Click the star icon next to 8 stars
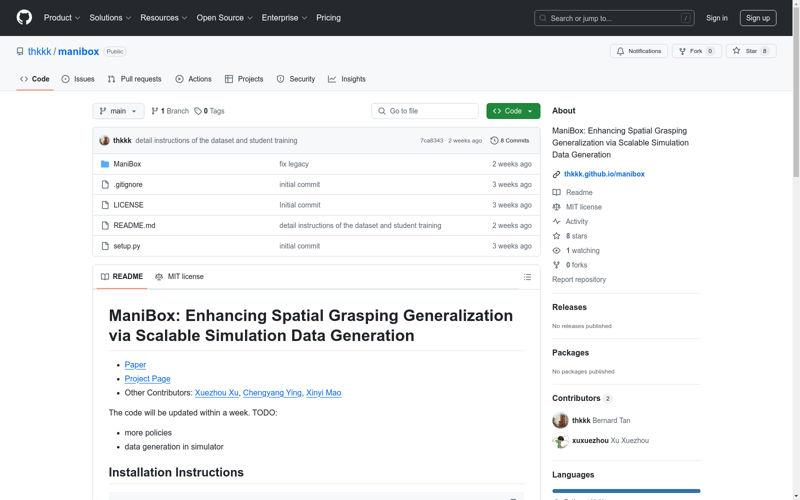The image size is (800, 500). point(556,236)
